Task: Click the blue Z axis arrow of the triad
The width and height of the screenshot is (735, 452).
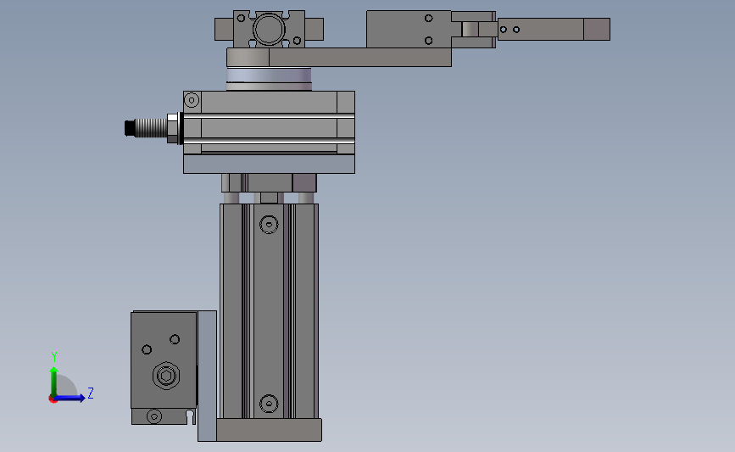Action: pos(70,398)
